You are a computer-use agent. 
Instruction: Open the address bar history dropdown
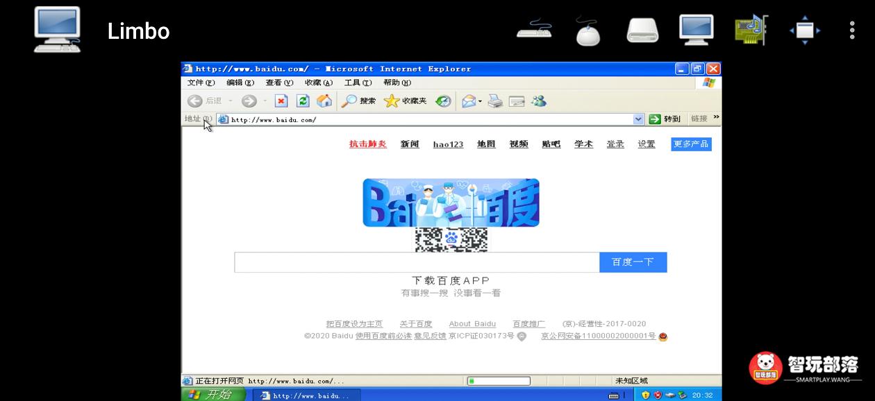tap(639, 119)
